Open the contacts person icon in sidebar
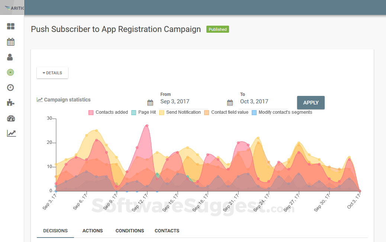 [10, 57]
